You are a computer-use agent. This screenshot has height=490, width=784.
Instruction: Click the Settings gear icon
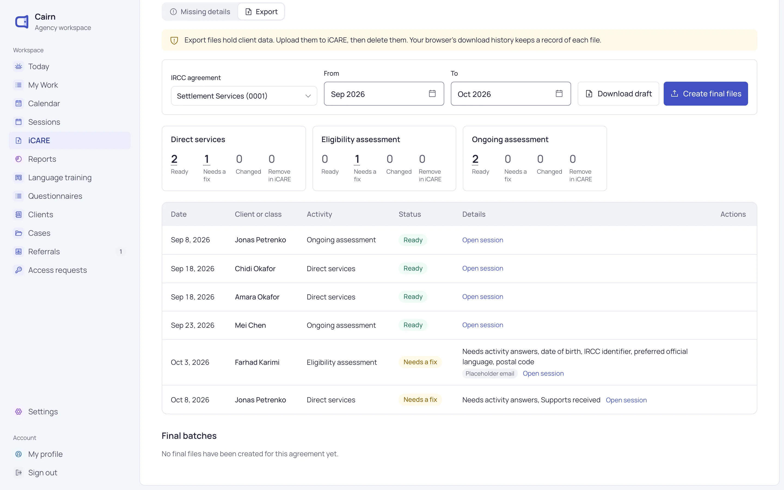pyautogui.click(x=19, y=411)
